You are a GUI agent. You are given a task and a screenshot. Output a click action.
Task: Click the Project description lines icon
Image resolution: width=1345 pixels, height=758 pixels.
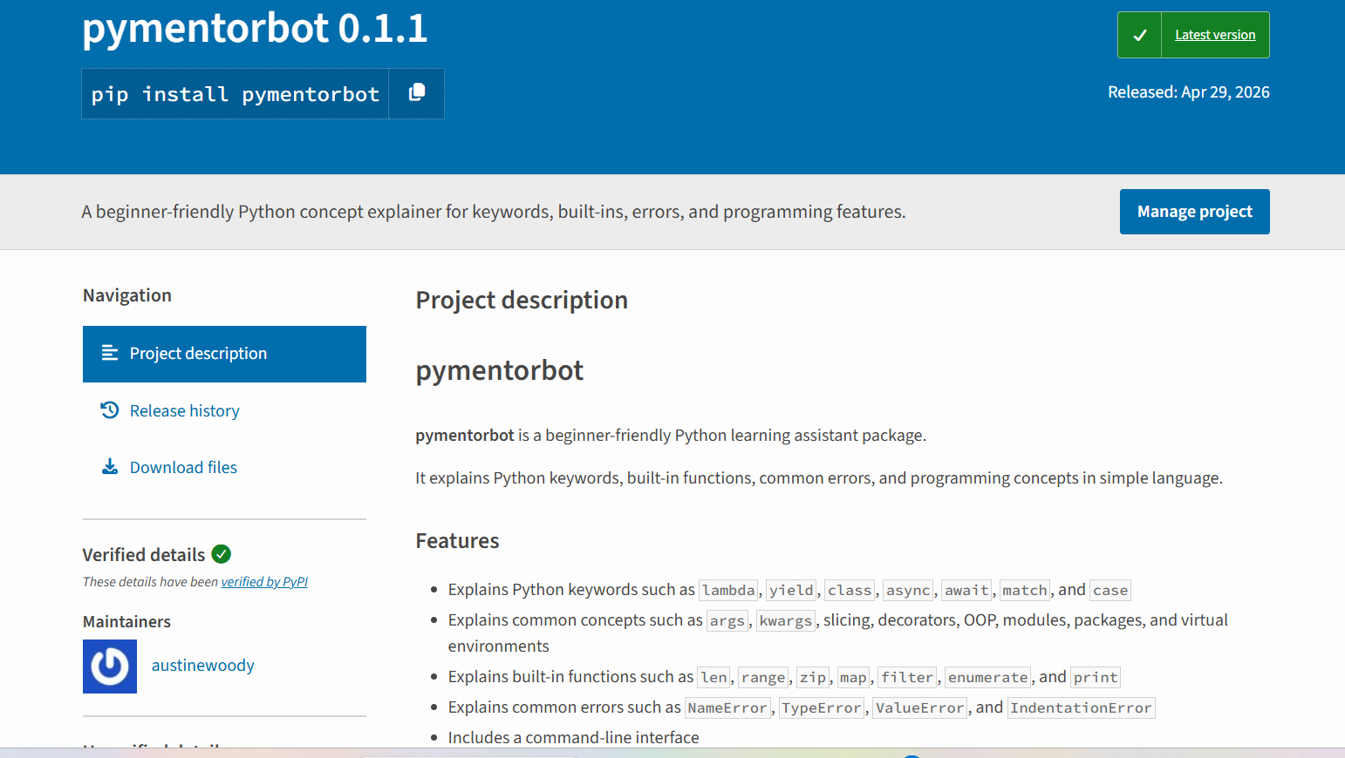point(110,353)
